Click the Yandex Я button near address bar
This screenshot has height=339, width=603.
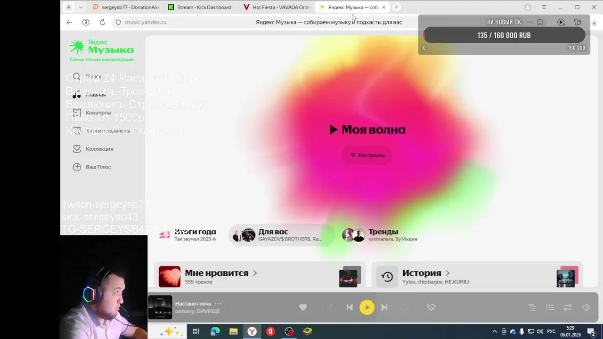(86, 22)
